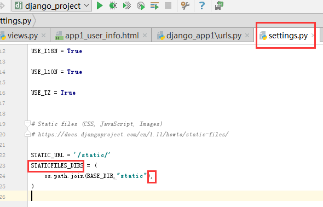Open settings with the wrench icon
Screen dimensions: 323x207
[185, 5]
